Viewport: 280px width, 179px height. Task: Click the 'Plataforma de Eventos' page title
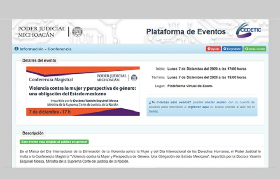tap(185, 32)
